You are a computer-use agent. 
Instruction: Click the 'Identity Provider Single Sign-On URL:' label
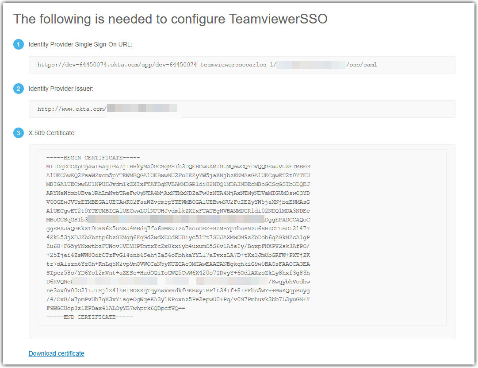[x=80, y=44]
